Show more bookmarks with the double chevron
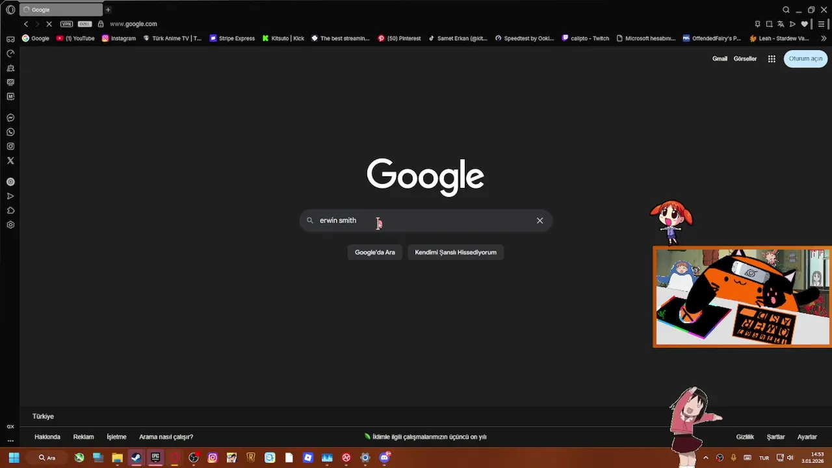This screenshot has width=832, height=468. click(824, 38)
